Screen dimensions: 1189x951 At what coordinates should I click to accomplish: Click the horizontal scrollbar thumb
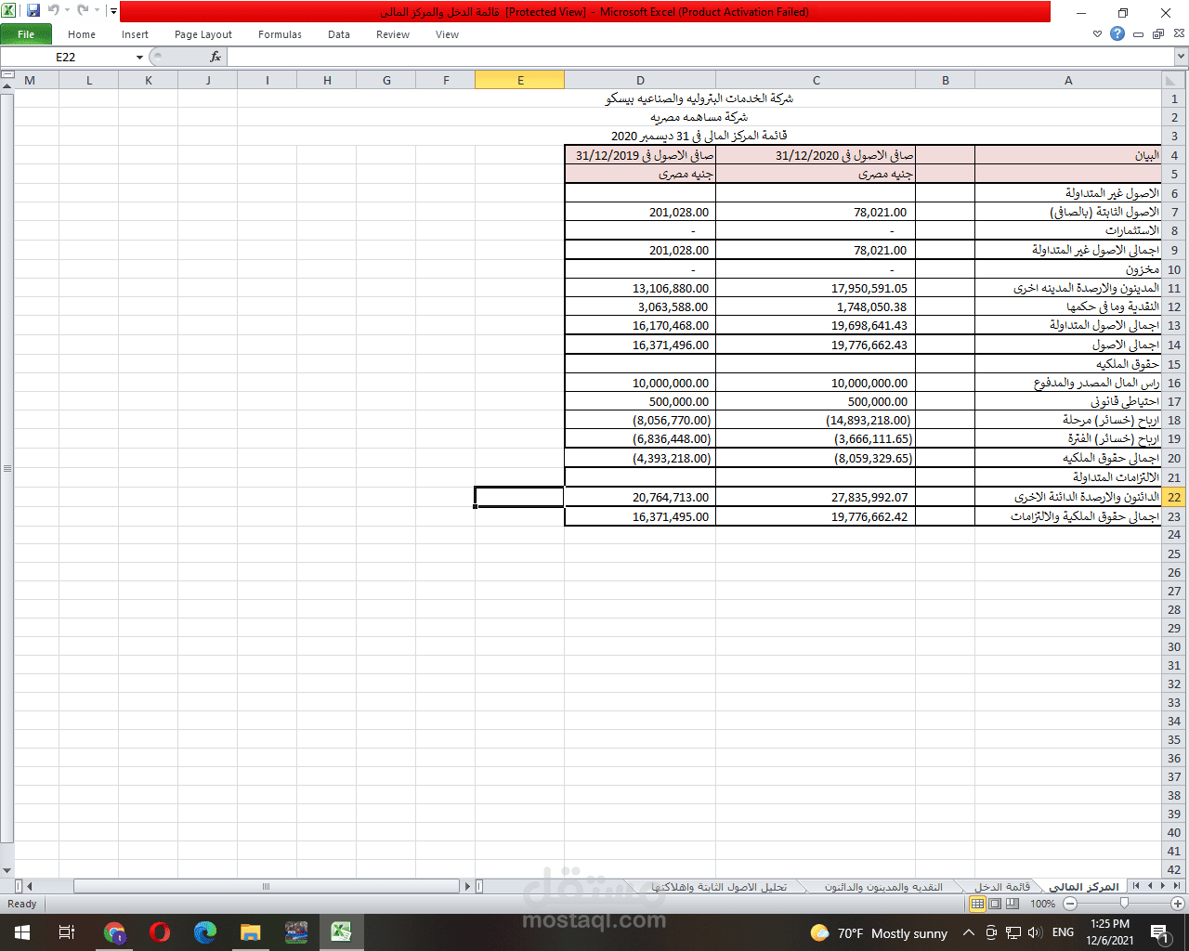coord(265,887)
